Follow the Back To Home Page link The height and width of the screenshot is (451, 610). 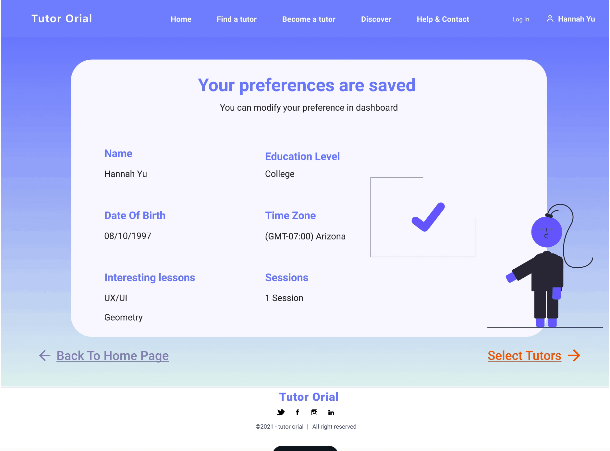point(113,356)
